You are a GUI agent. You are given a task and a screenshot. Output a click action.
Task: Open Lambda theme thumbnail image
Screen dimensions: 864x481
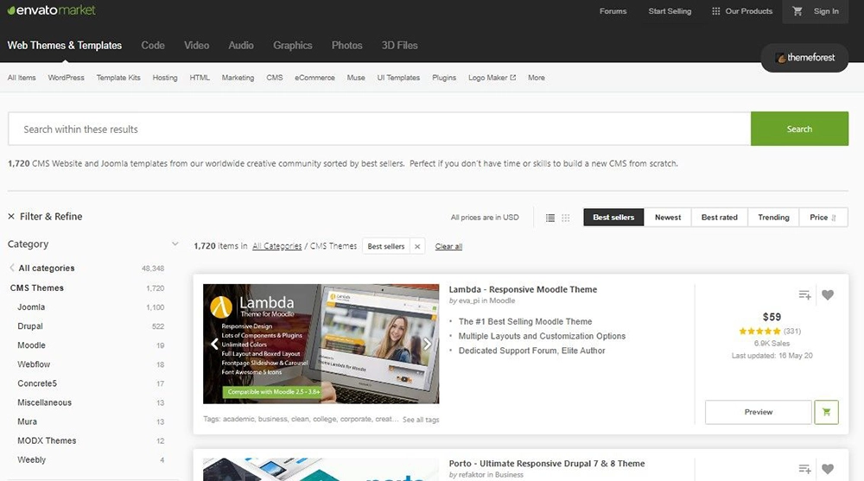[x=321, y=344]
